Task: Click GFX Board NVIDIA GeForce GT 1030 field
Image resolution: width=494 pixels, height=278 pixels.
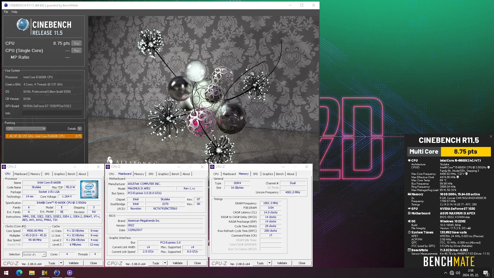Action: point(52,106)
